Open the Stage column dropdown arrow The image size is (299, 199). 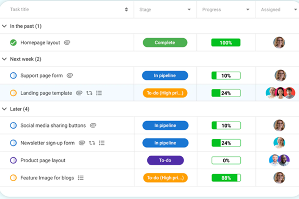click(x=189, y=10)
